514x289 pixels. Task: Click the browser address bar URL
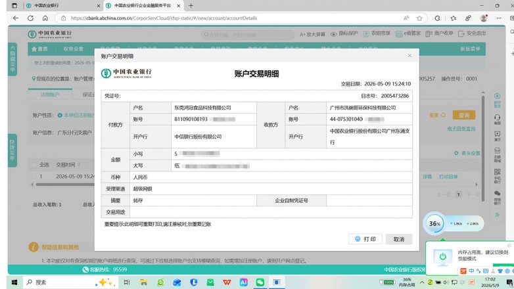(164, 18)
